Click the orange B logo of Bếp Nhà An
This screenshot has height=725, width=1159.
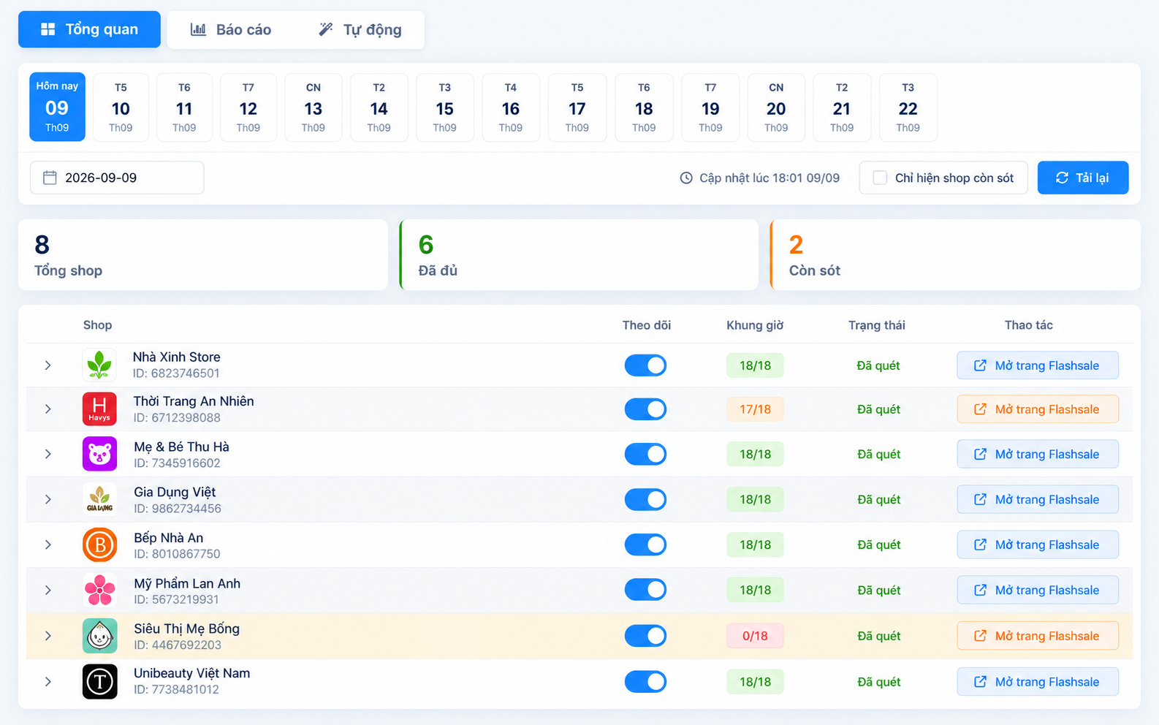(x=99, y=544)
